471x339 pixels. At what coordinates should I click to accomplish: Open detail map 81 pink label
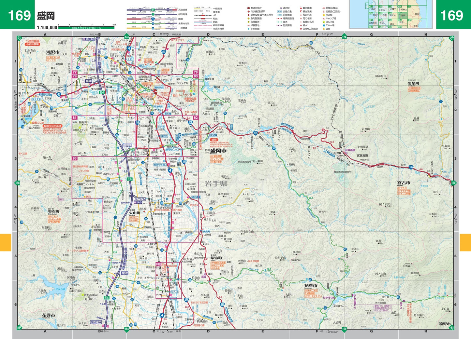point(74,118)
